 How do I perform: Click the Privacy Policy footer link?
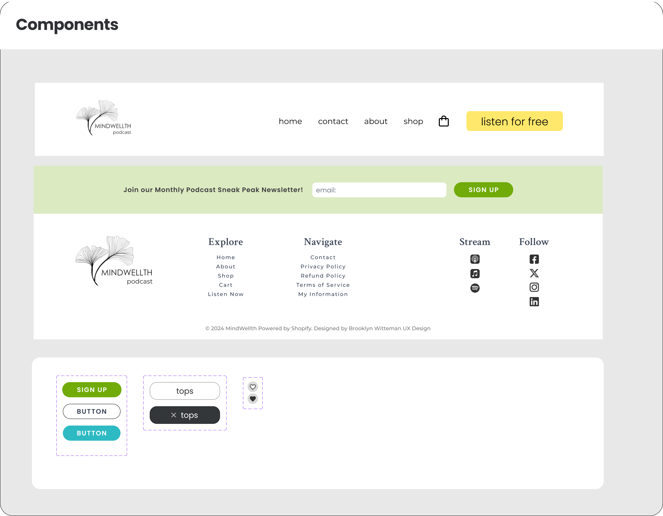click(323, 266)
